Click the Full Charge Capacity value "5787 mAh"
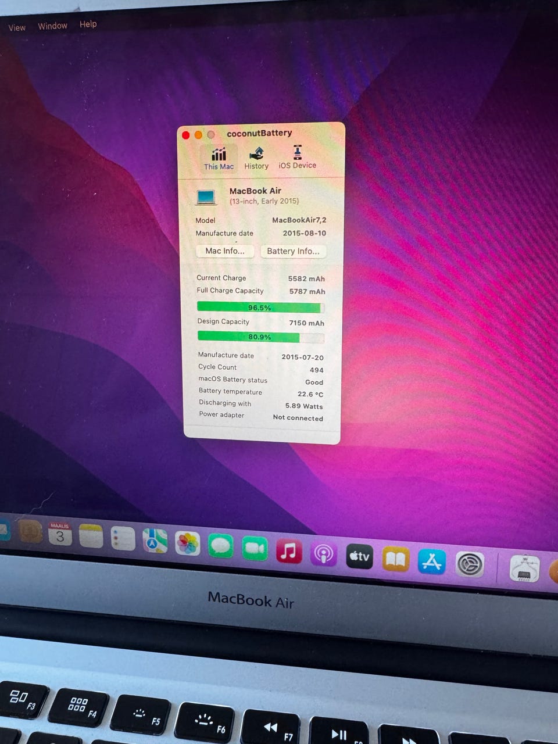Viewport: 558px width, 744px height. click(307, 292)
